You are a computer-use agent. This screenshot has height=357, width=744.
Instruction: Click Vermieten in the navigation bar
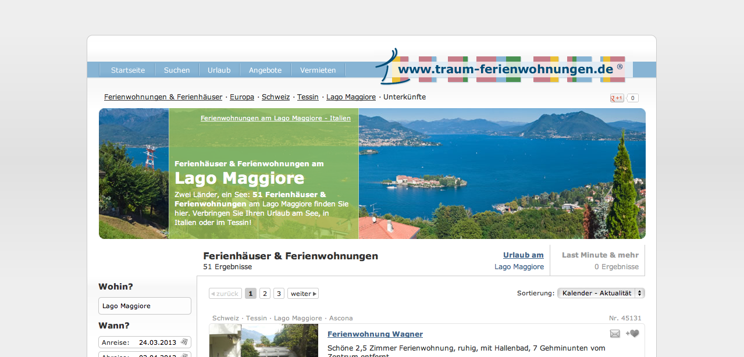318,70
